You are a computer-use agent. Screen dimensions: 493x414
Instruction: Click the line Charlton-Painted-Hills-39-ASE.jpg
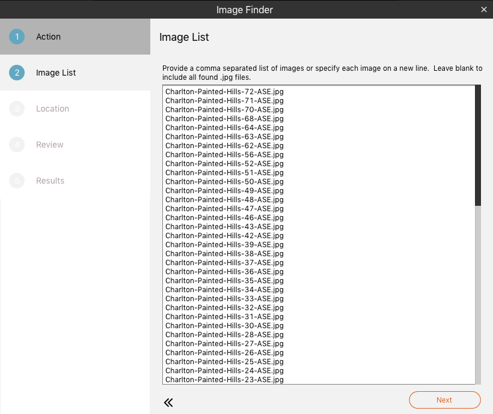(224, 245)
